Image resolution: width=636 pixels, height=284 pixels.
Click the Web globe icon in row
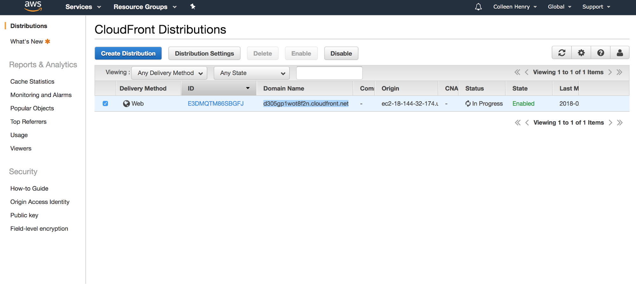(x=126, y=104)
